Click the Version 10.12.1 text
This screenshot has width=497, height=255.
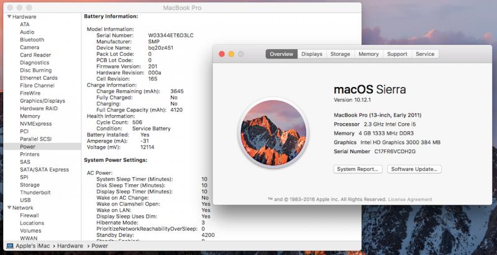(x=352, y=100)
